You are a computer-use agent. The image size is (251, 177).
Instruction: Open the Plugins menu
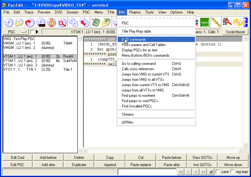[x=135, y=12]
